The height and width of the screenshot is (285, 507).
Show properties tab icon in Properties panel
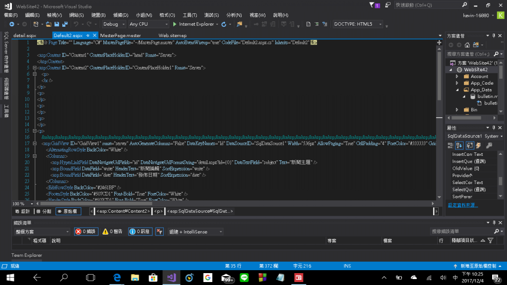[x=469, y=145]
